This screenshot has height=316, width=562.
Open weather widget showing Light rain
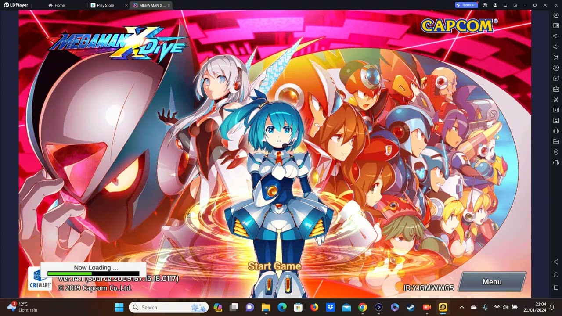[23, 307]
